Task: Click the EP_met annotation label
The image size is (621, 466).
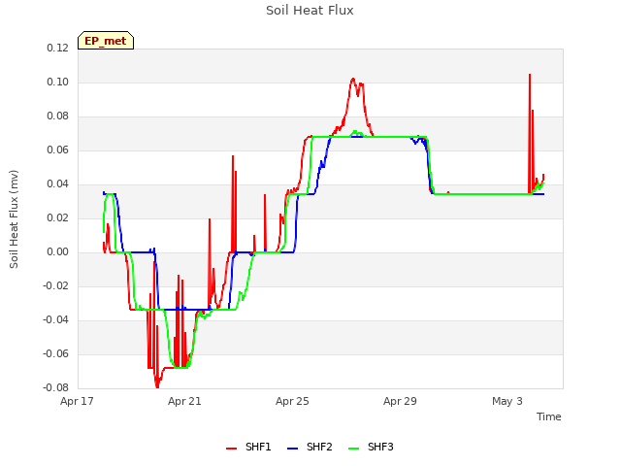Action: click(106, 41)
